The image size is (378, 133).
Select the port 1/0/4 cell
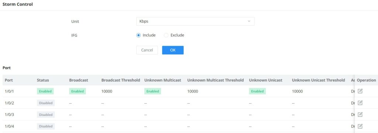click(x=9, y=126)
